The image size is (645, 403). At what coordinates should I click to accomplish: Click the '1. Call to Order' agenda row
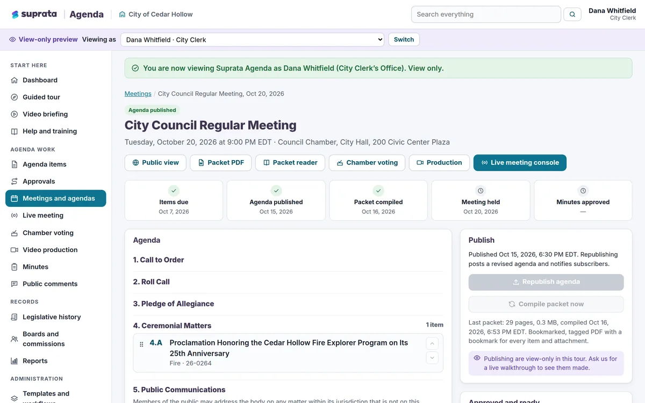coord(288,260)
